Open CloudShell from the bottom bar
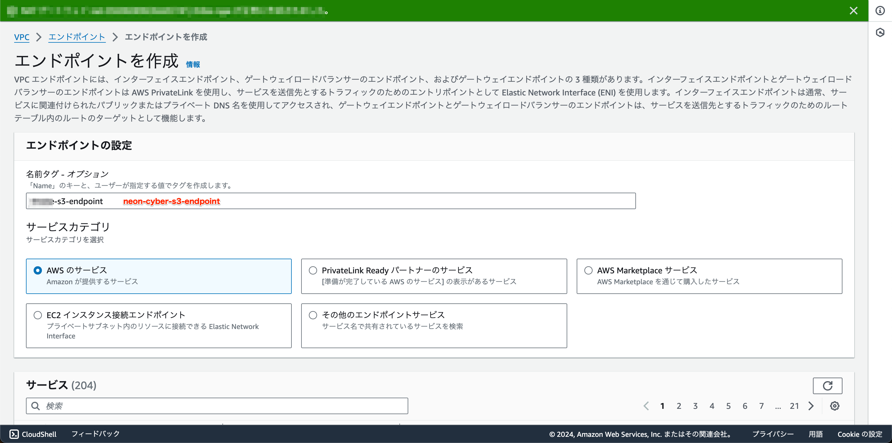The image size is (892, 443). (33, 434)
